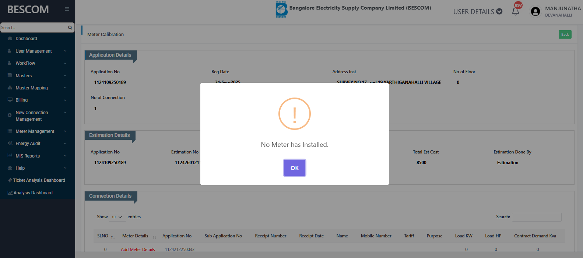Viewport: 583px width, 258px height.
Task: Click the Receipt Number column header
Action: 271,236
